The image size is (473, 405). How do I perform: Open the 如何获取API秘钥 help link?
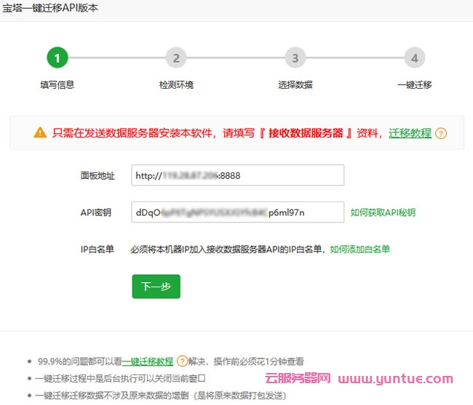click(383, 213)
